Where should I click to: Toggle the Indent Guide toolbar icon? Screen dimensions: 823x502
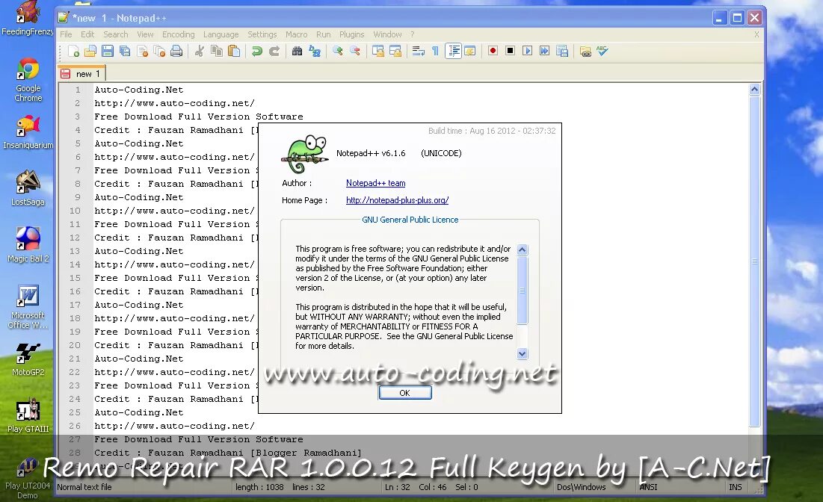coord(454,51)
